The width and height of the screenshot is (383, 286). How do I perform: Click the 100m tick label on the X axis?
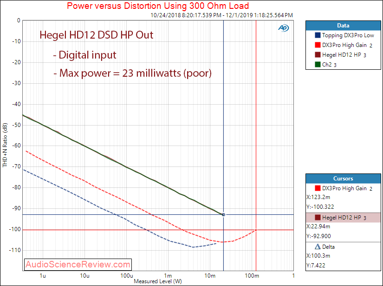(x=252, y=276)
